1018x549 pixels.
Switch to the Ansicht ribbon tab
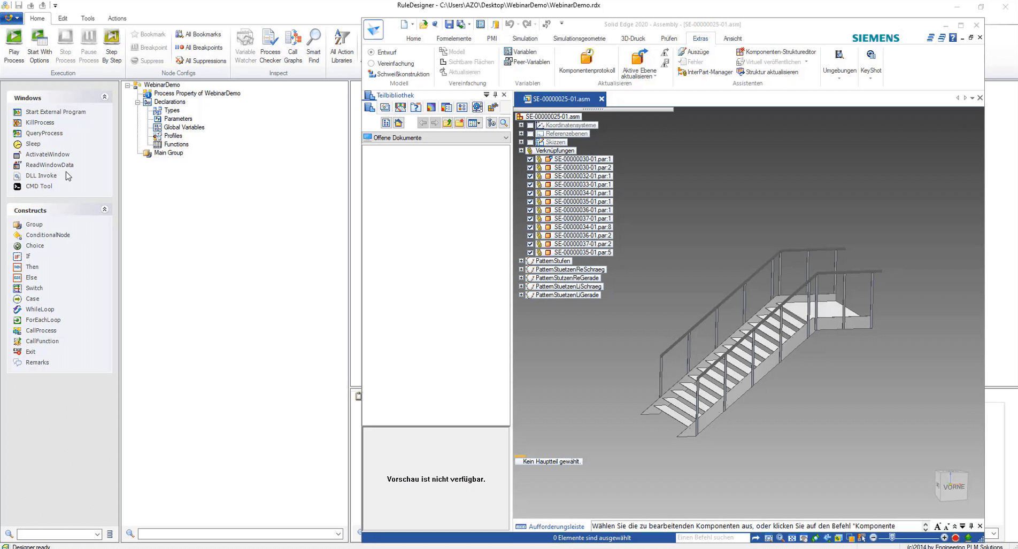click(x=732, y=38)
